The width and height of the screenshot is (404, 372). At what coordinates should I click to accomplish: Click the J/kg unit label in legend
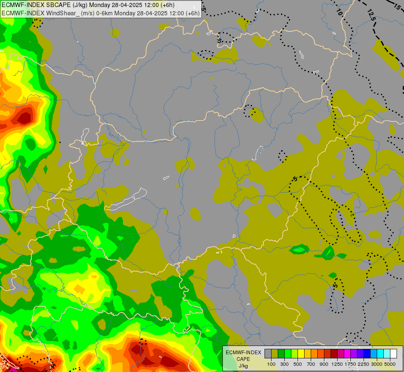[243, 366]
